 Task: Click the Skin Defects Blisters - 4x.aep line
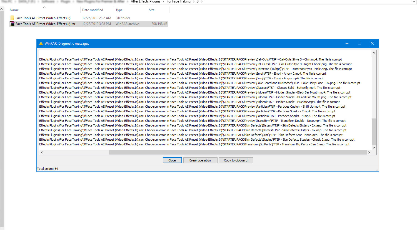(193, 130)
